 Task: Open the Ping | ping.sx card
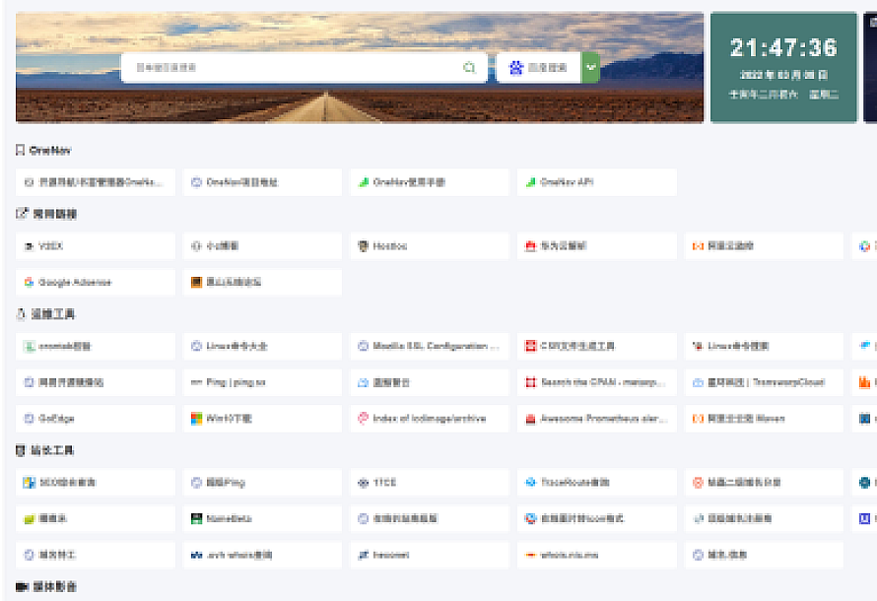[262, 382]
